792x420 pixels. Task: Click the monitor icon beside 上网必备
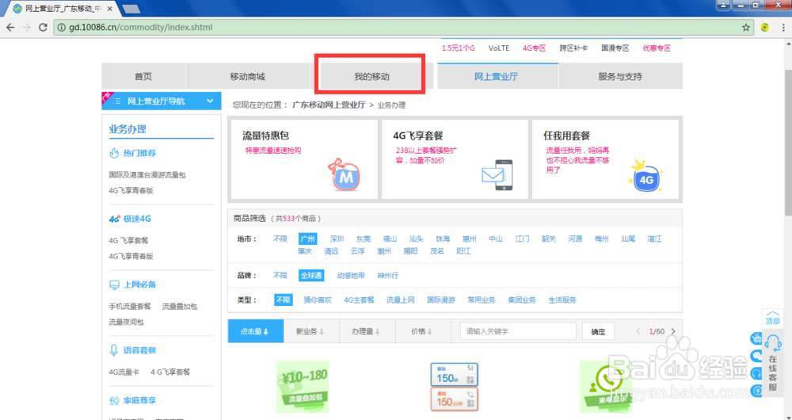(x=115, y=284)
